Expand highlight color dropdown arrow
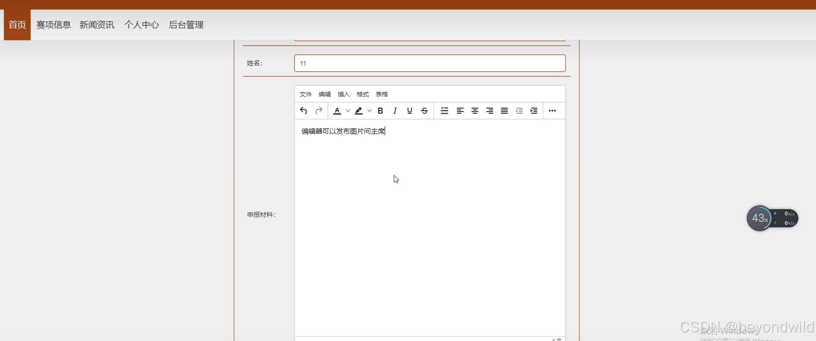Screen dimensions: 816x341 pos(370,111)
